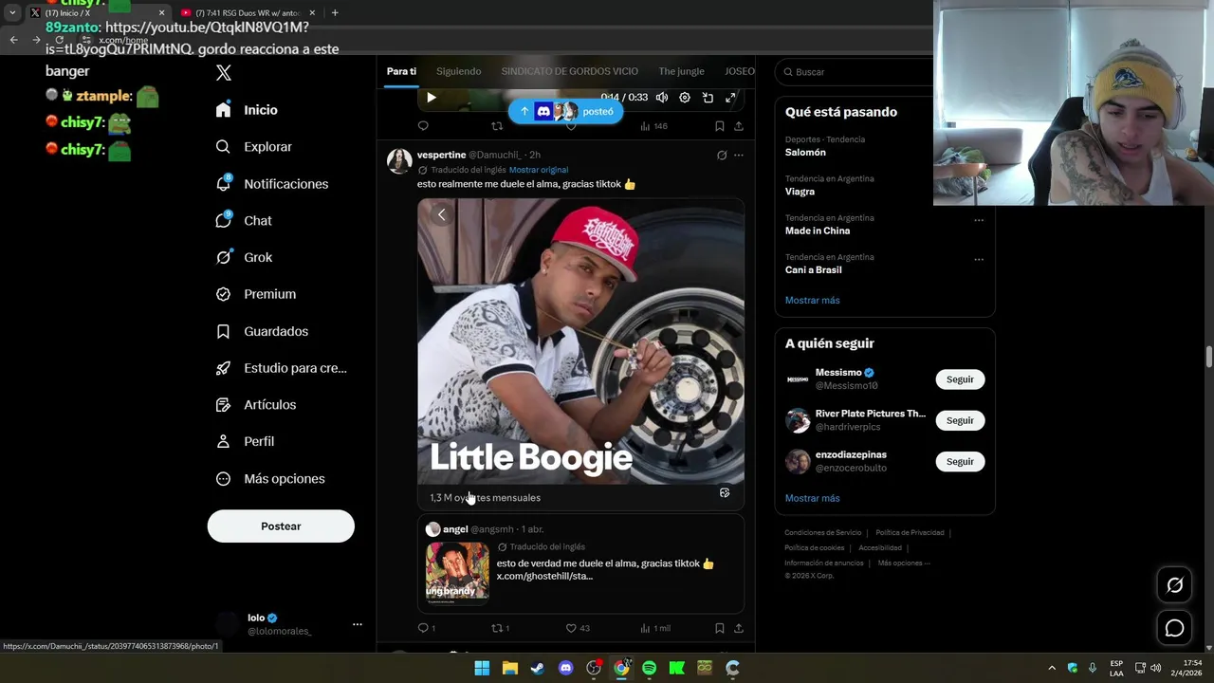Open Notificaciones in sidebar
This screenshot has height=683, width=1214.
271,184
